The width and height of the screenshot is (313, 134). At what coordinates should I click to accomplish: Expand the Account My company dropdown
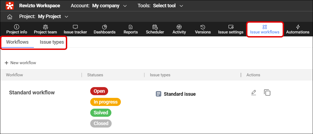click(99, 6)
